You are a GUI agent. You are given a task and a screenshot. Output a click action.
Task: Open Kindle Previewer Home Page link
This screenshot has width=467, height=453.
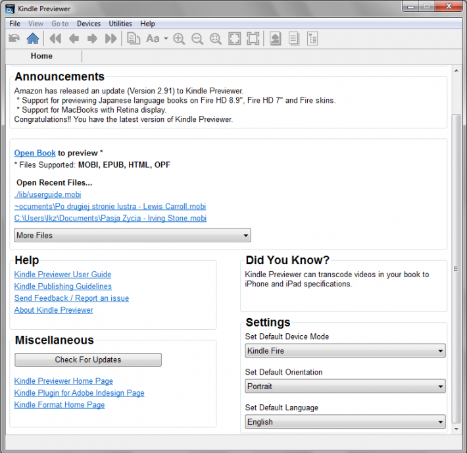click(x=63, y=381)
